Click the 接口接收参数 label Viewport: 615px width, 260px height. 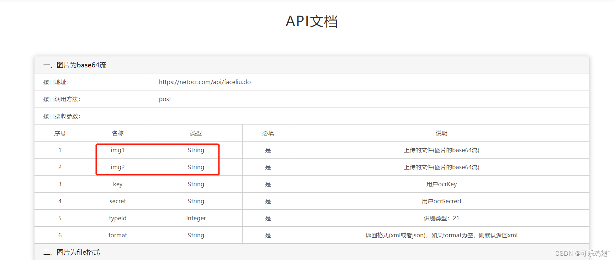(x=62, y=116)
